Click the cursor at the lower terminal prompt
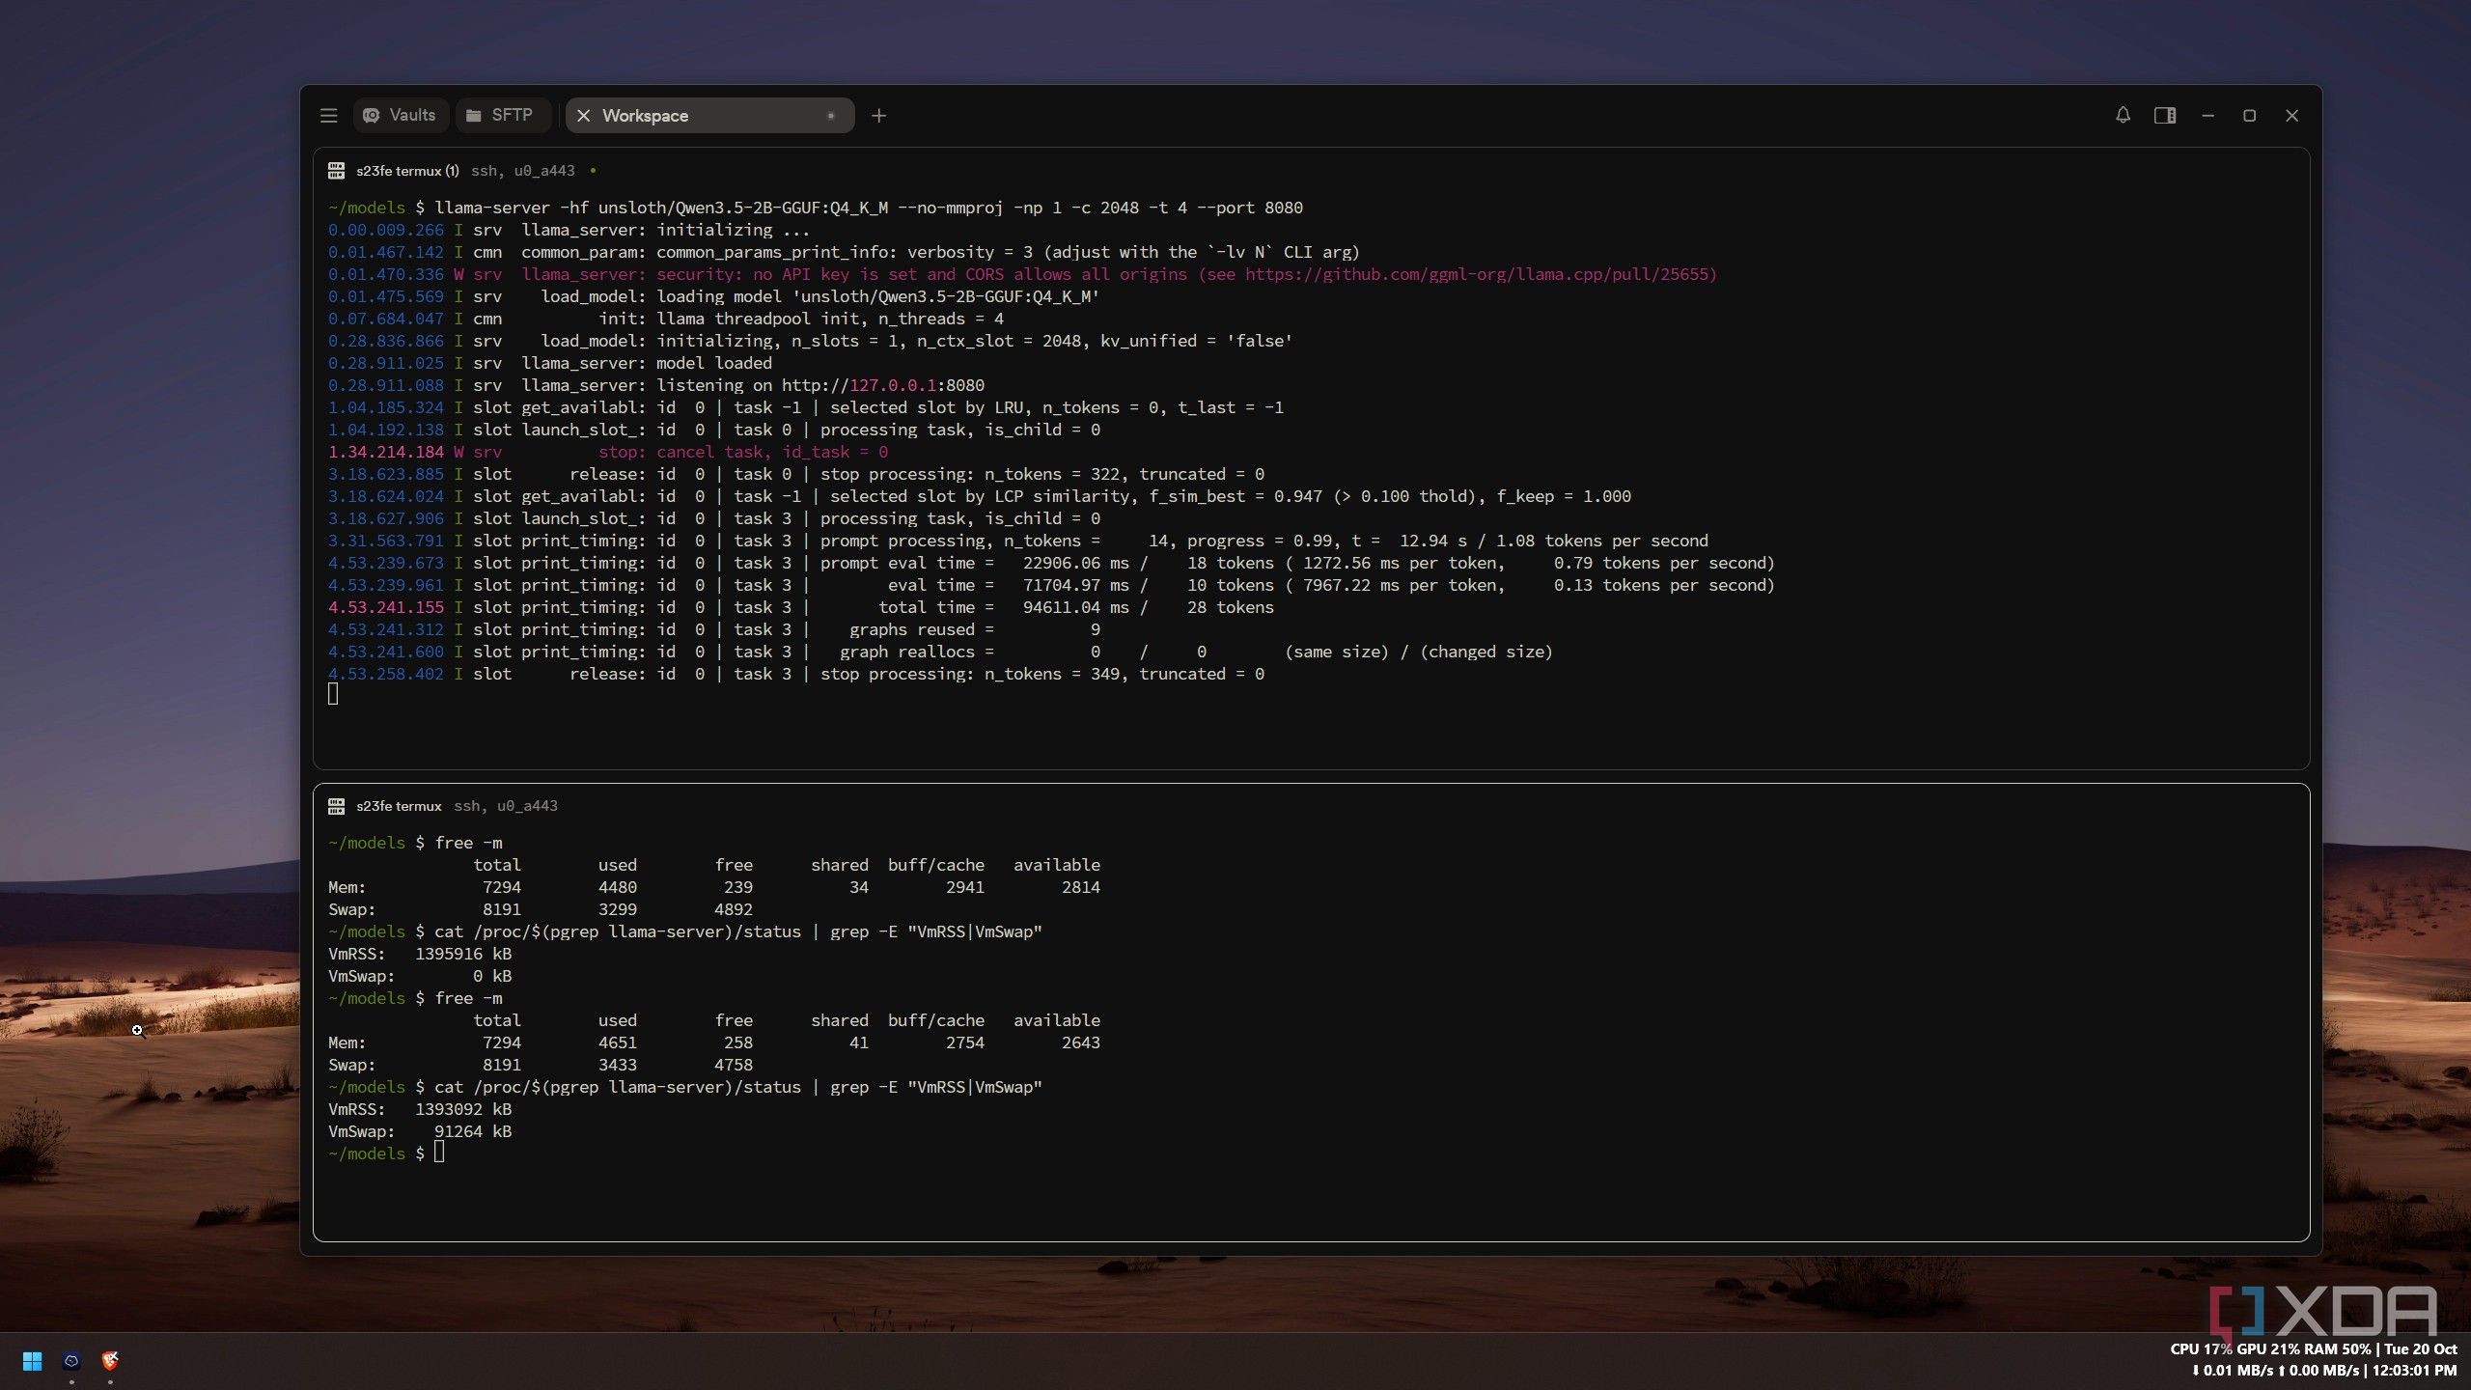 (x=439, y=1153)
